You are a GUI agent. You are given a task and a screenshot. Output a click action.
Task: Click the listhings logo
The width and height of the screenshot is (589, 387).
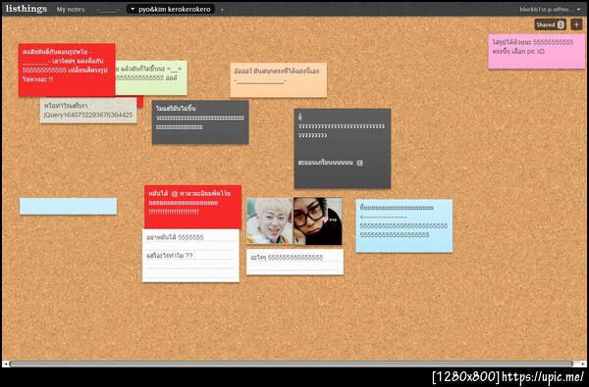pos(27,9)
